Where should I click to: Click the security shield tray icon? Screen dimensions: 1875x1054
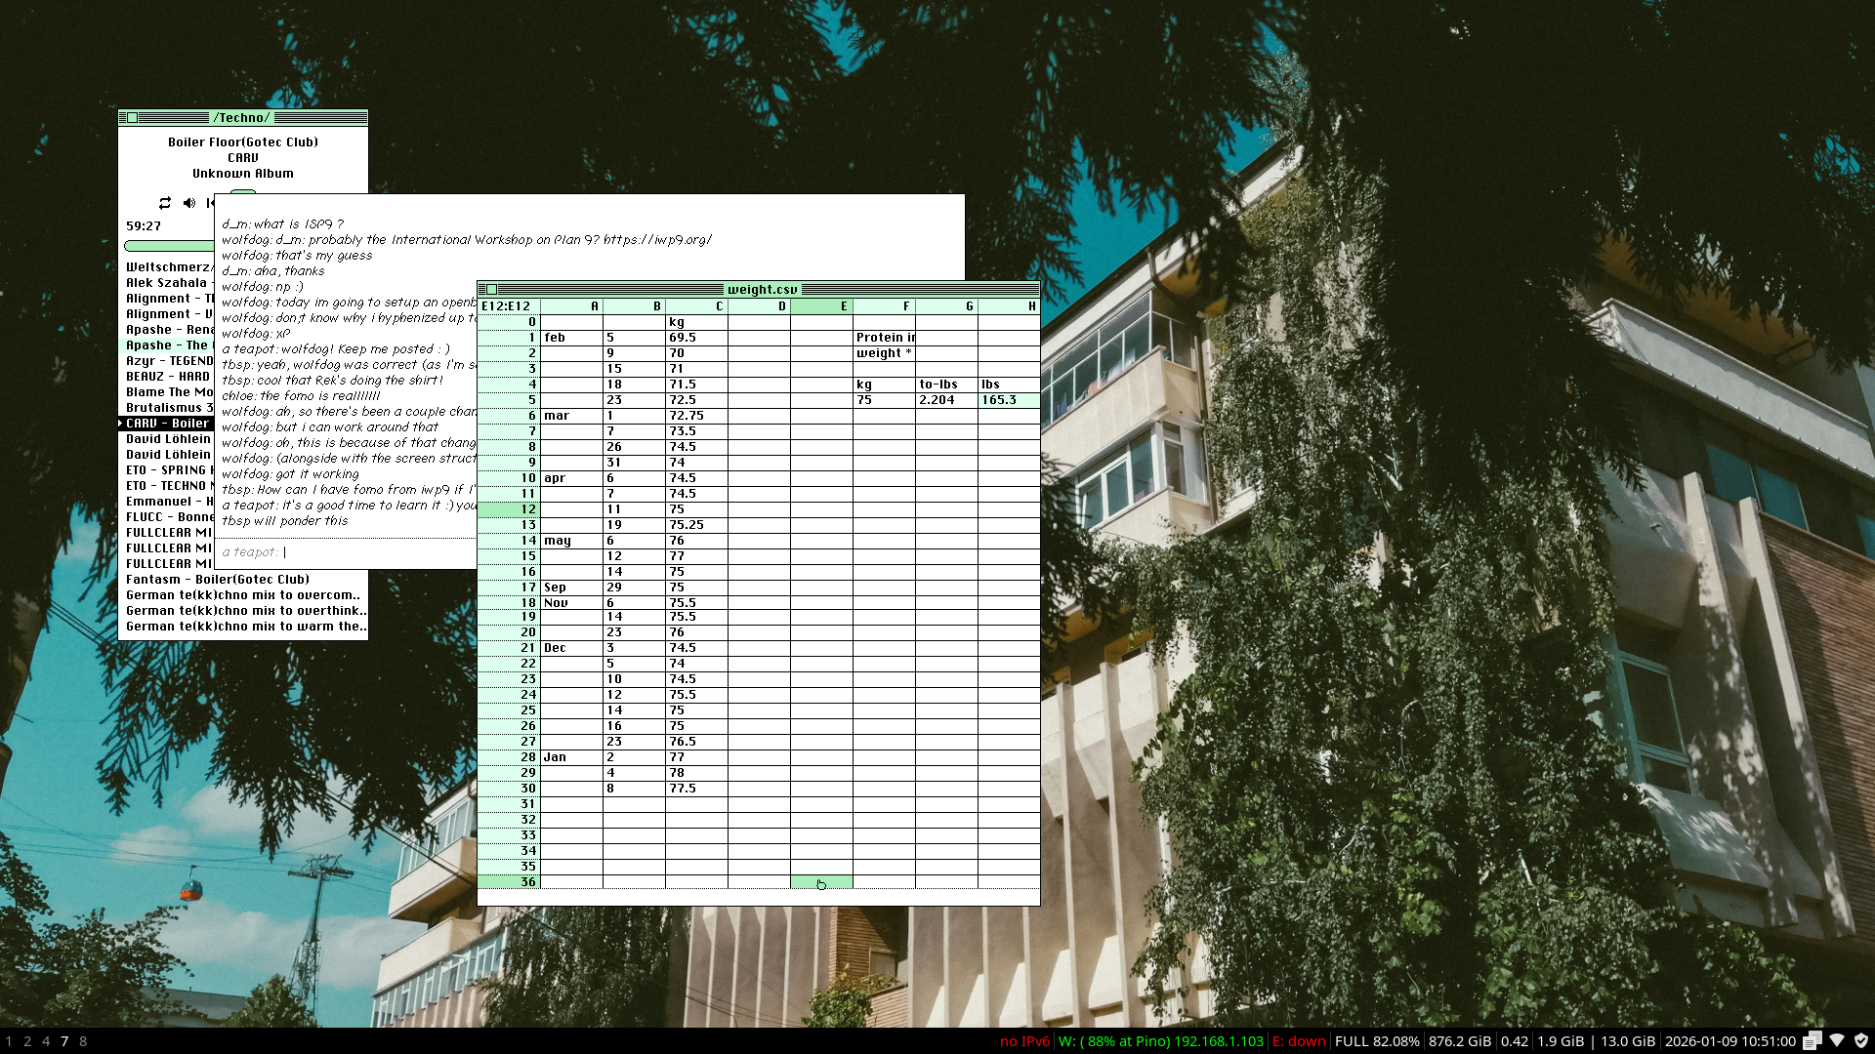point(1861,1040)
